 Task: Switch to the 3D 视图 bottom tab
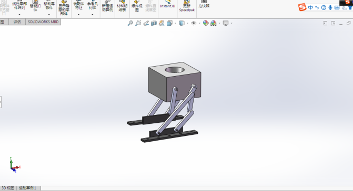[x=8, y=188]
